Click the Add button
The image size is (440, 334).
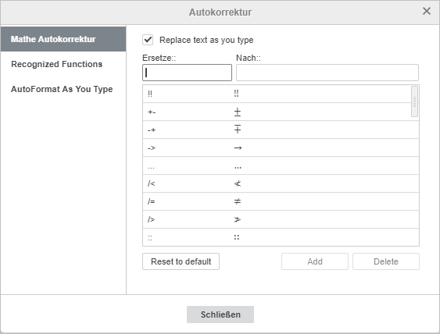(315, 261)
